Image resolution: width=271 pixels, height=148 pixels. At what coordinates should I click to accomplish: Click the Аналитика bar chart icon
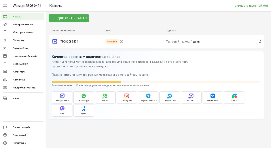pos(5,80)
